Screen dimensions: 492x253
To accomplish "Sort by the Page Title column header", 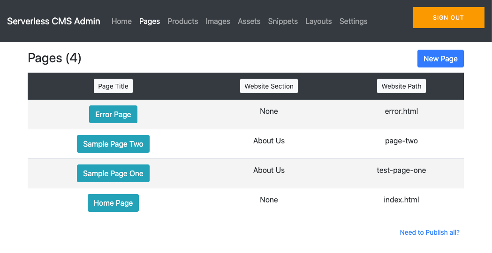I will (x=113, y=86).
